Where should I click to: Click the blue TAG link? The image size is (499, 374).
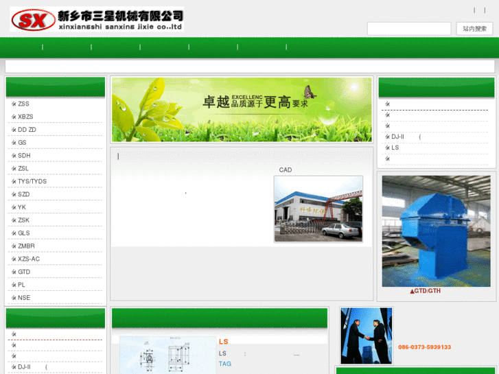point(225,364)
